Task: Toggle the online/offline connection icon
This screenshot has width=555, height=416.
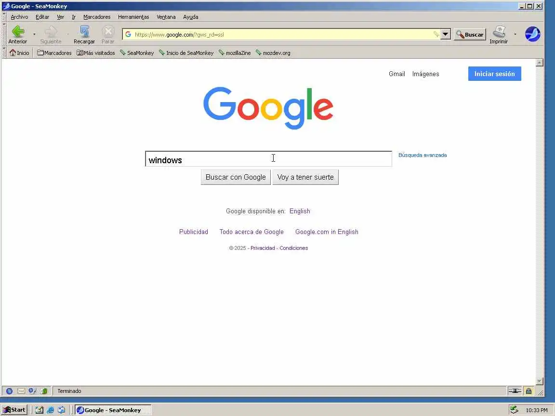Action: coord(515,391)
